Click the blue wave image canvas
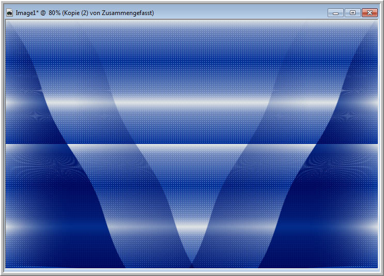Image resolution: width=384 pixels, height=276 pixels. coord(192,144)
